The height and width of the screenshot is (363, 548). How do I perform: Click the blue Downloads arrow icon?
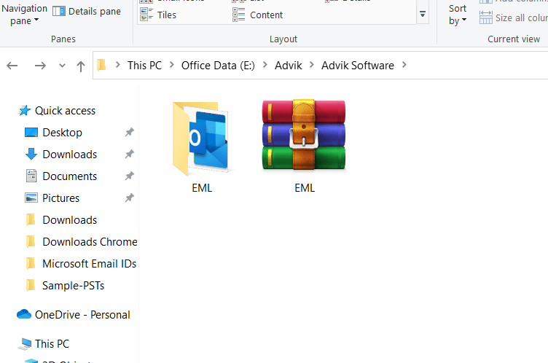(x=31, y=154)
